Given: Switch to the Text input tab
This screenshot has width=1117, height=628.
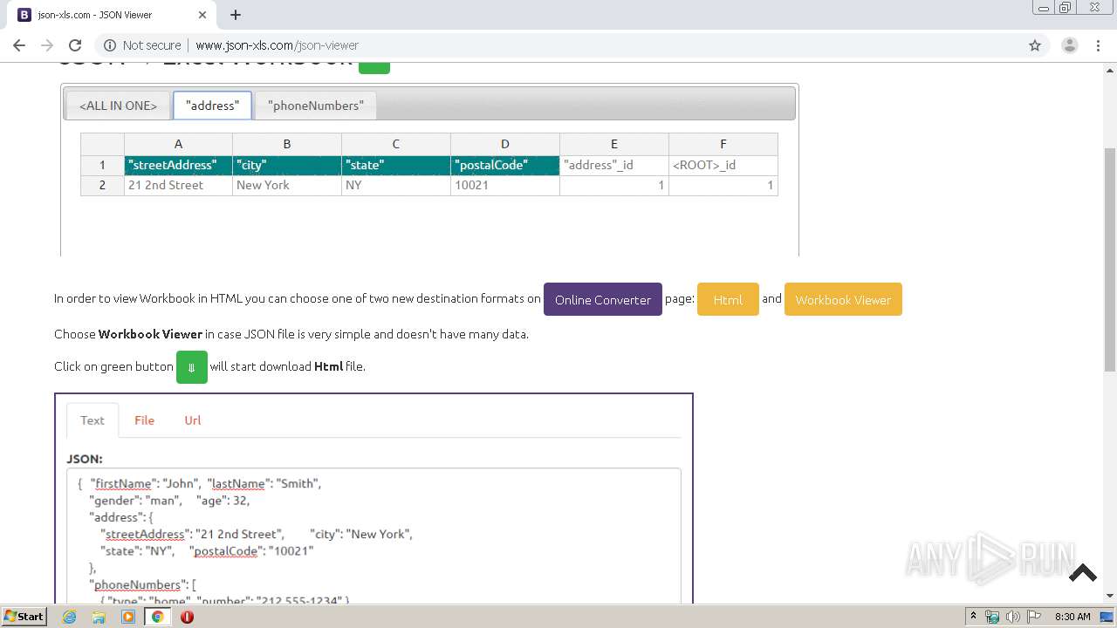Looking at the screenshot, I should [x=93, y=420].
